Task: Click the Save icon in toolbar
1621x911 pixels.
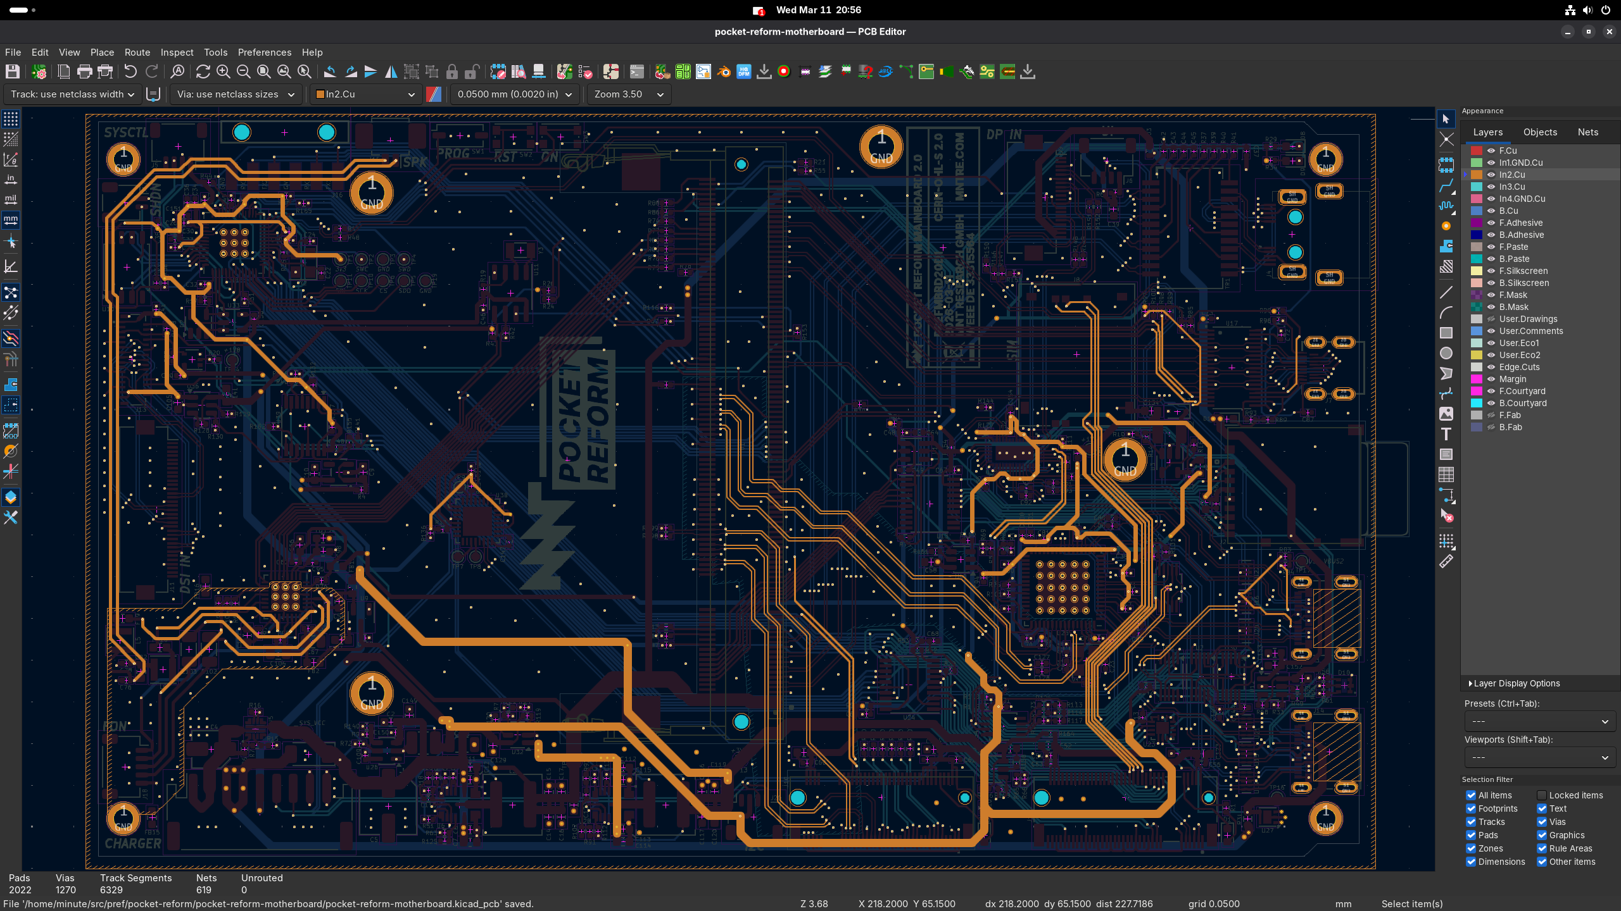Action: 13,72
